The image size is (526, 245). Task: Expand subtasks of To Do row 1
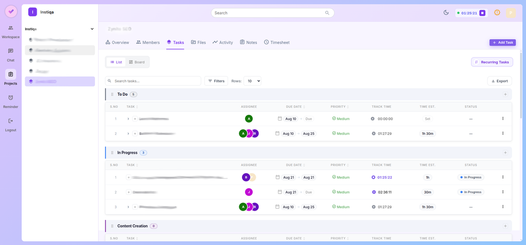tap(128, 119)
